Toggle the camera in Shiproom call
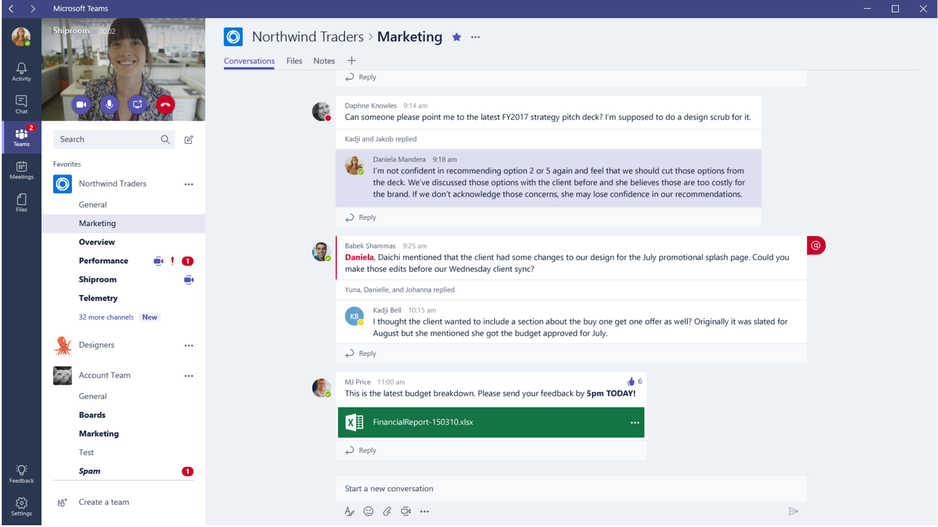This screenshot has width=938, height=527. [x=81, y=105]
